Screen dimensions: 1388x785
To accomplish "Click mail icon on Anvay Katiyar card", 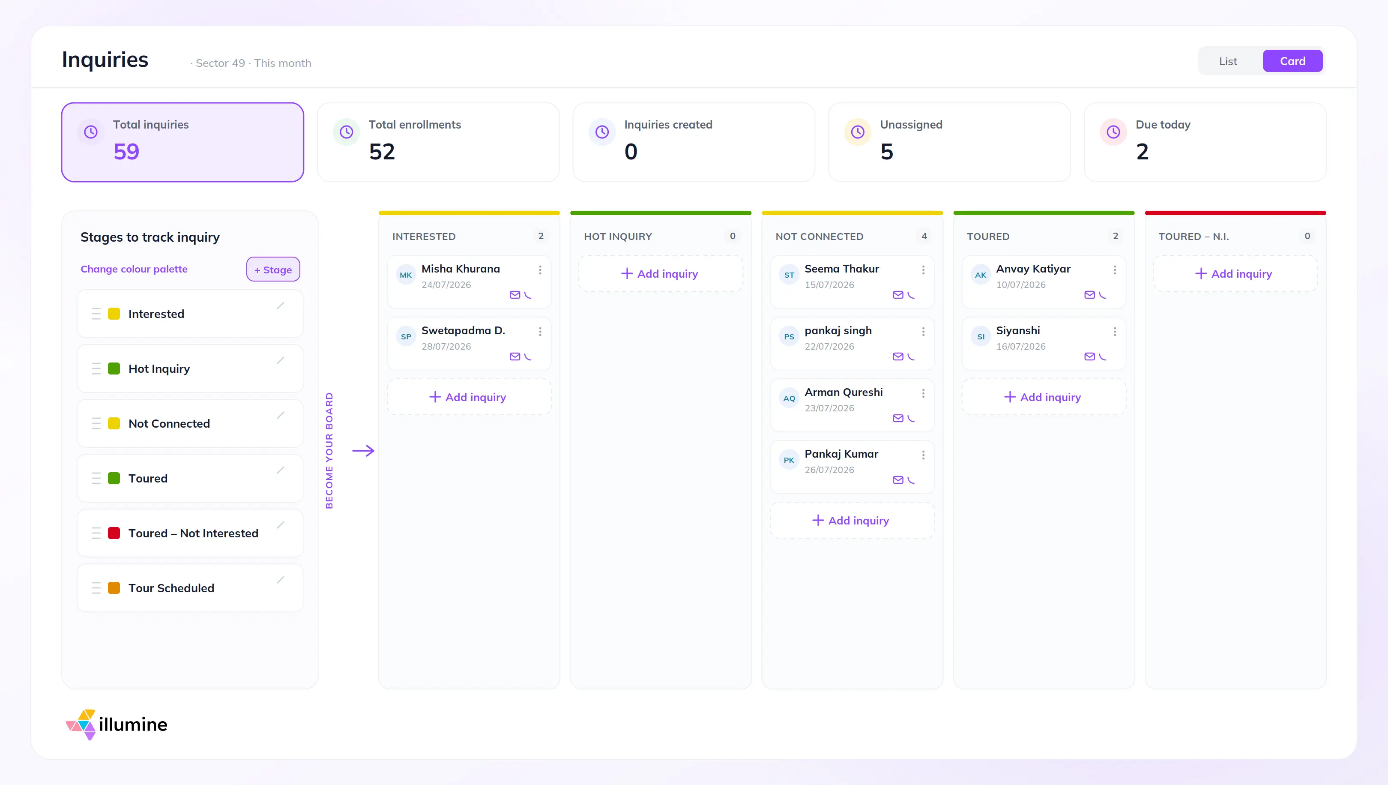I will click(1089, 295).
